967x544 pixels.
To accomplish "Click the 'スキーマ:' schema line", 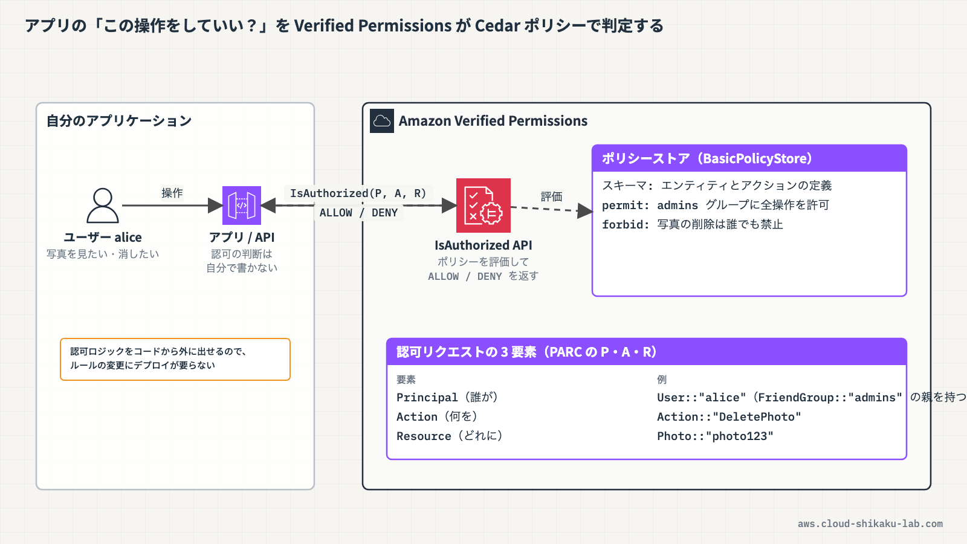I will pyautogui.click(x=717, y=186).
